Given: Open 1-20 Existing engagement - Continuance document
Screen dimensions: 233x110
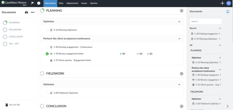Looking at the screenshot, I should point(73,47).
